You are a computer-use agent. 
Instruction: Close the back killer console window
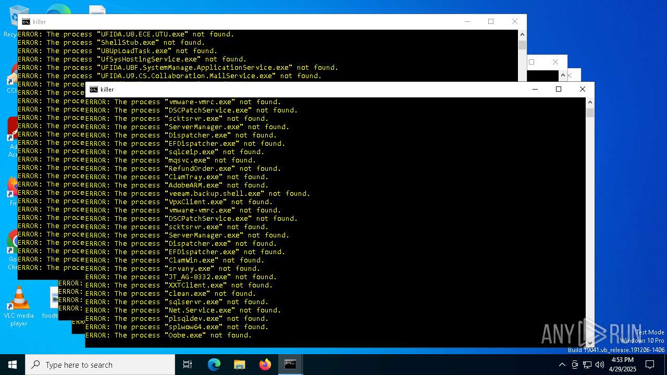[515, 21]
